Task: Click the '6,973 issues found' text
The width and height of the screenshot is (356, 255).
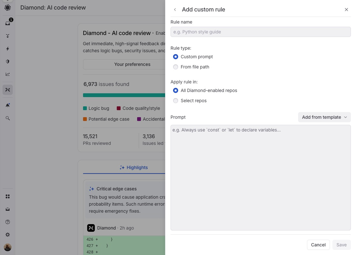Action: click(x=106, y=84)
